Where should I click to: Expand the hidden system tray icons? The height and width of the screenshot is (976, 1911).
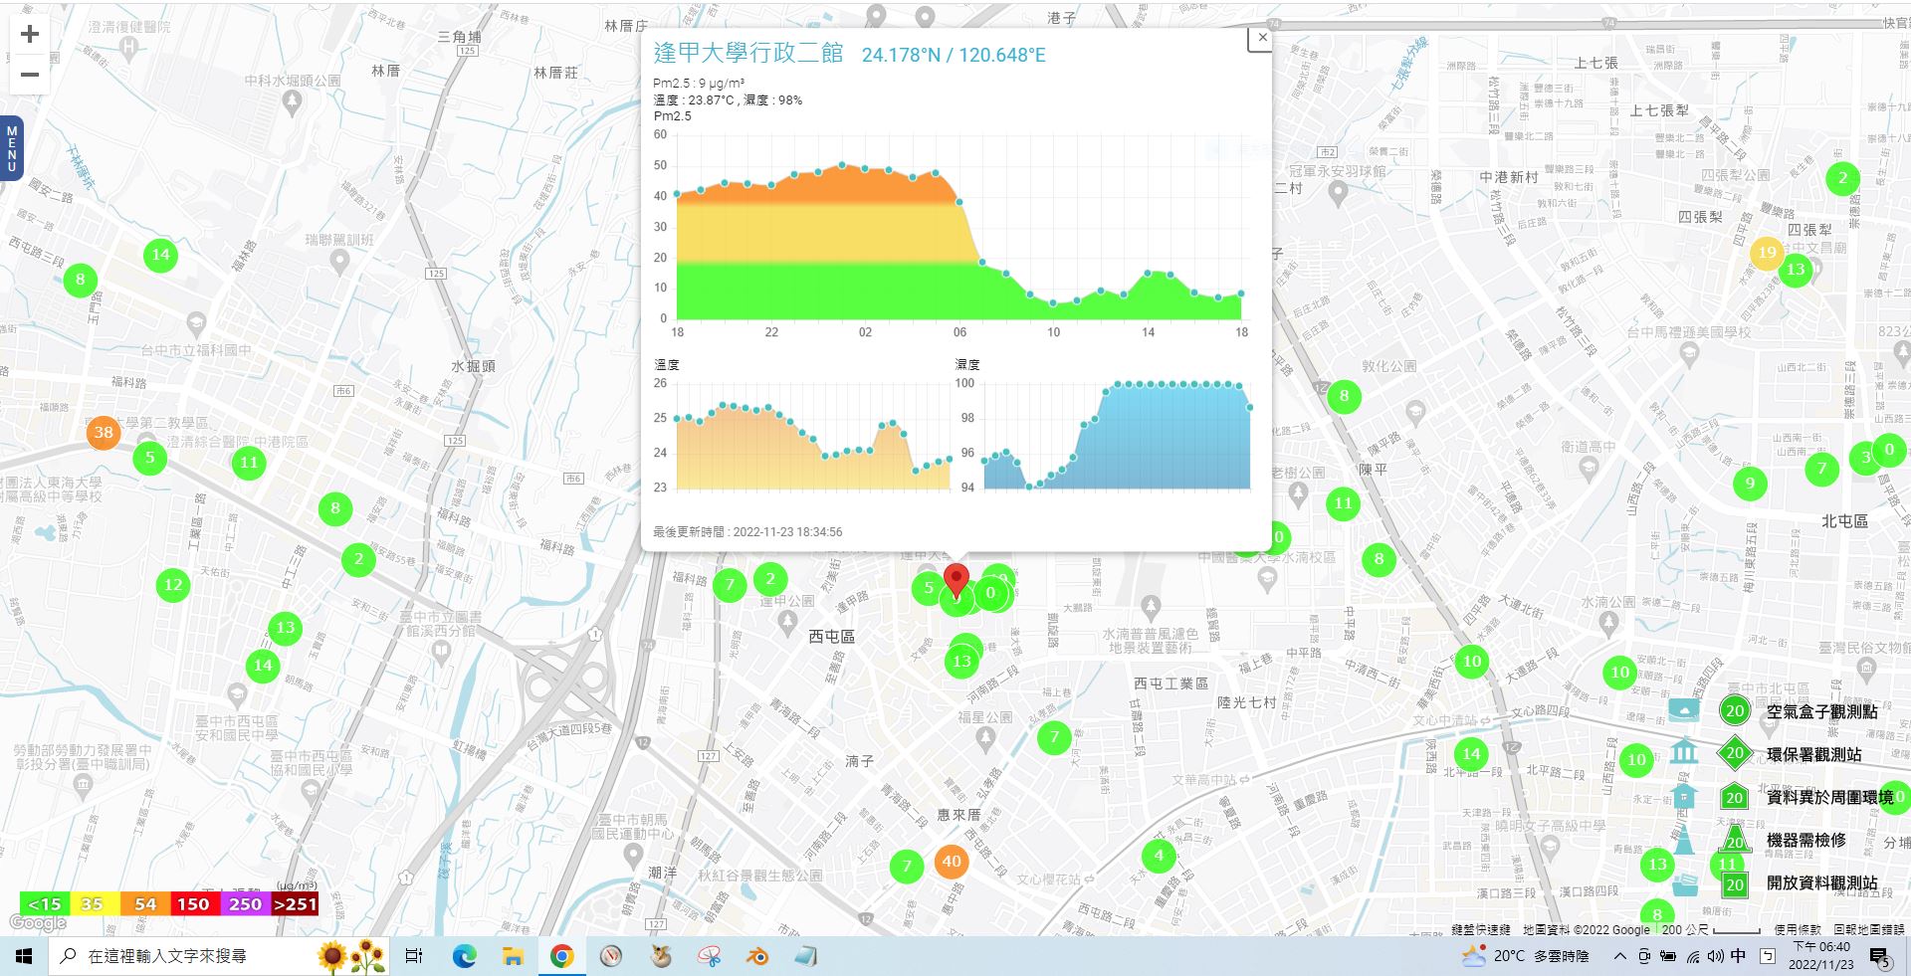1619,956
